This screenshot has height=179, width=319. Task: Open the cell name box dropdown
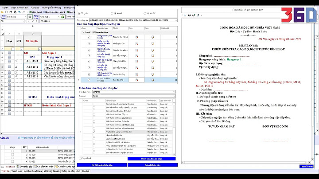coord(23,21)
